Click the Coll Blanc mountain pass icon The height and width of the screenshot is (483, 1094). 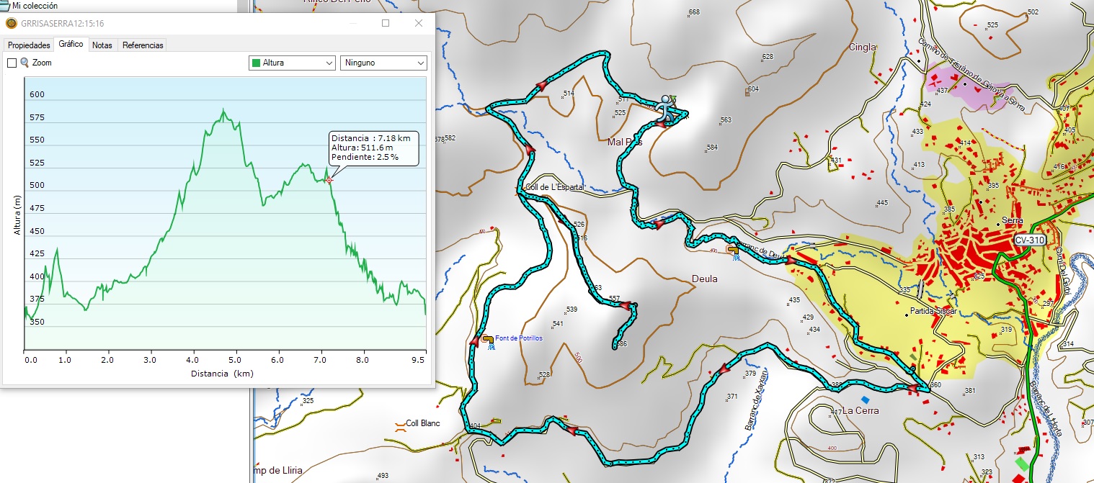399,424
